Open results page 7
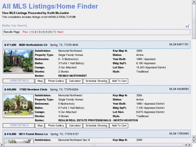This screenshot has height=147, width=196. [54, 32]
